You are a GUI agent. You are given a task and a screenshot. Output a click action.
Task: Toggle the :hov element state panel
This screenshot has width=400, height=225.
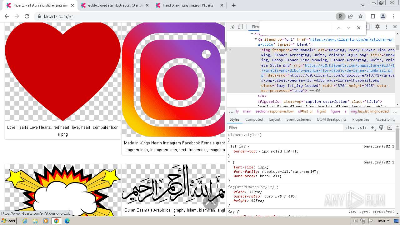tap(350, 128)
